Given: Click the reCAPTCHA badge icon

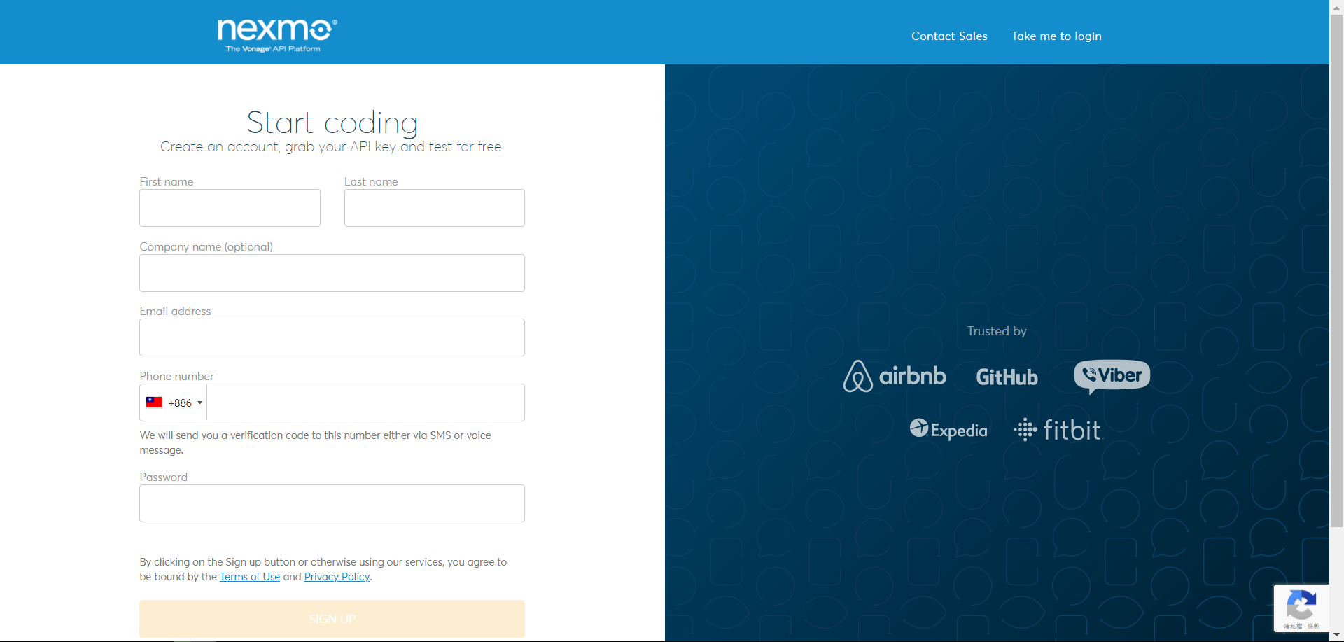Looking at the screenshot, I should 1301,603.
